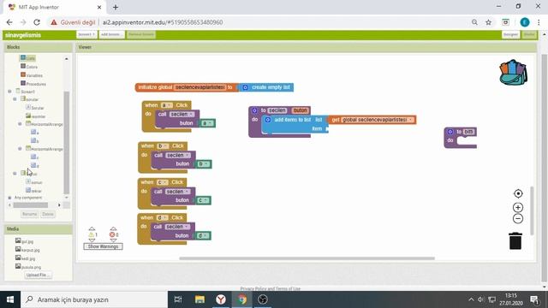Open the mutator gear on the create empty list block

tap(245, 87)
